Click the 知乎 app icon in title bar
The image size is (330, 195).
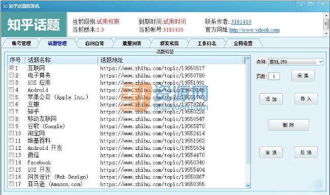5,6
